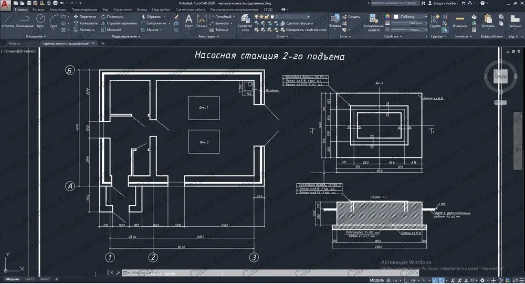Toggle МОДЕЛЬ space button in status bar
Screen dimensions: 525x284
[376, 280]
